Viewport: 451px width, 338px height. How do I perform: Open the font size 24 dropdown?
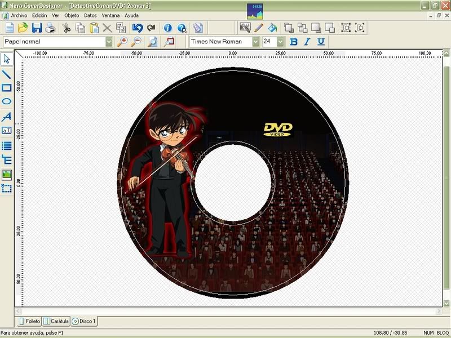tap(281, 42)
